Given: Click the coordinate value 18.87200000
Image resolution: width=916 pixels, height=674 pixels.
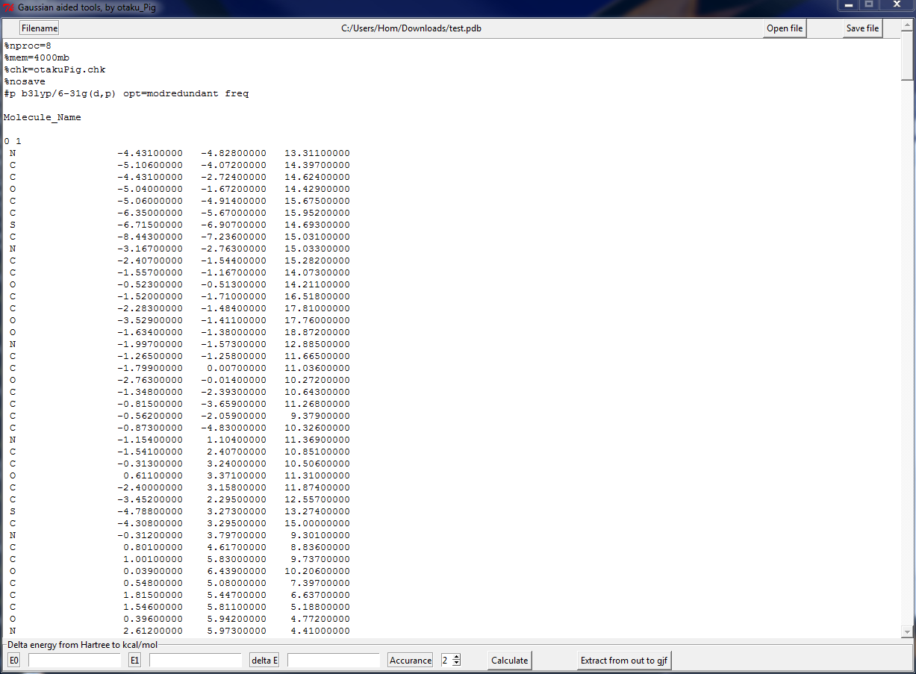Looking at the screenshot, I should click(x=317, y=332).
